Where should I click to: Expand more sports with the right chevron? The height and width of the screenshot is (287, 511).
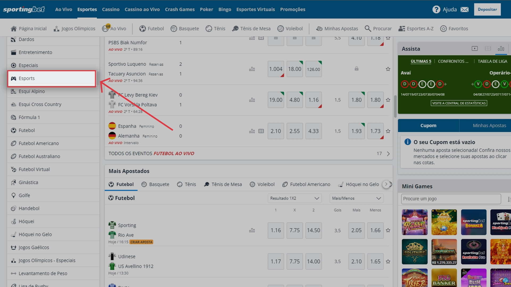(386, 184)
